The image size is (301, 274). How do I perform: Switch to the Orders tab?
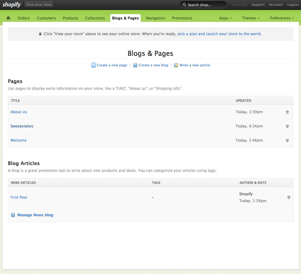tap(23, 18)
